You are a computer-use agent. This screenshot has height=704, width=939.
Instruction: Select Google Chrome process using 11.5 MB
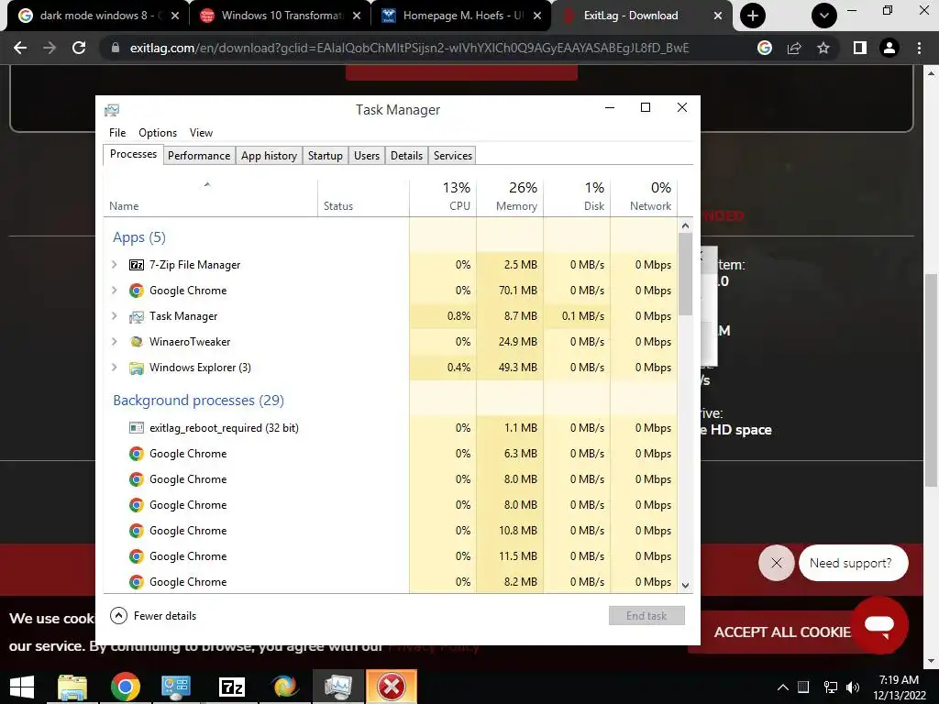pyautogui.click(x=391, y=556)
